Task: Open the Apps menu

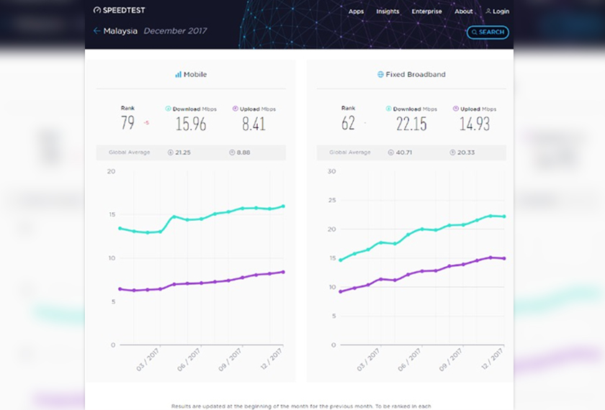Action: point(356,12)
